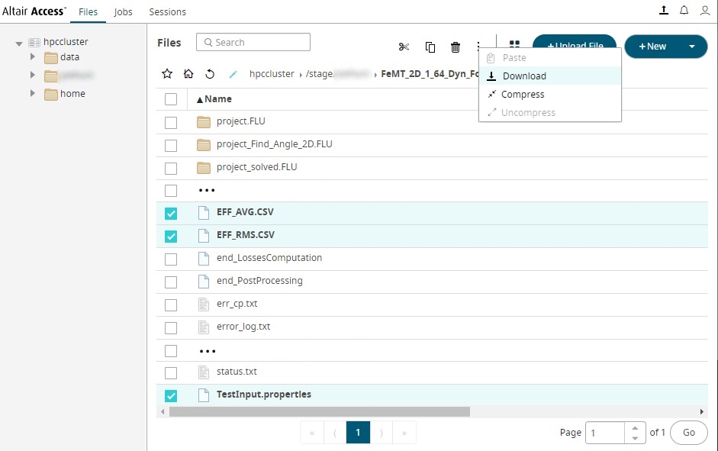Collapse the hpccluster tree node
Viewport: 718px width, 451px height.
click(x=19, y=43)
